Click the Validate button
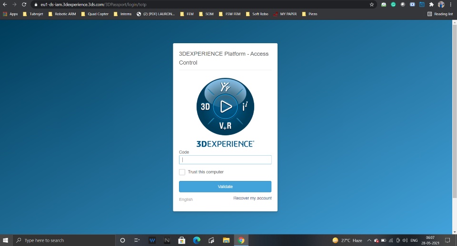The image size is (457, 246). [225, 186]
